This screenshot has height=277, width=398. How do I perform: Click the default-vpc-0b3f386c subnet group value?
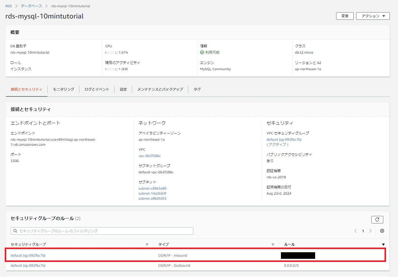point(156,172)
